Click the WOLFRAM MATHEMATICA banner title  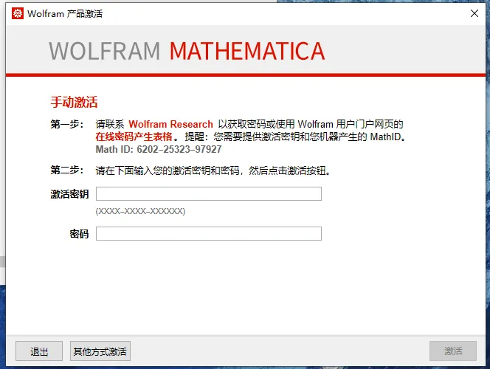point(187,51)
